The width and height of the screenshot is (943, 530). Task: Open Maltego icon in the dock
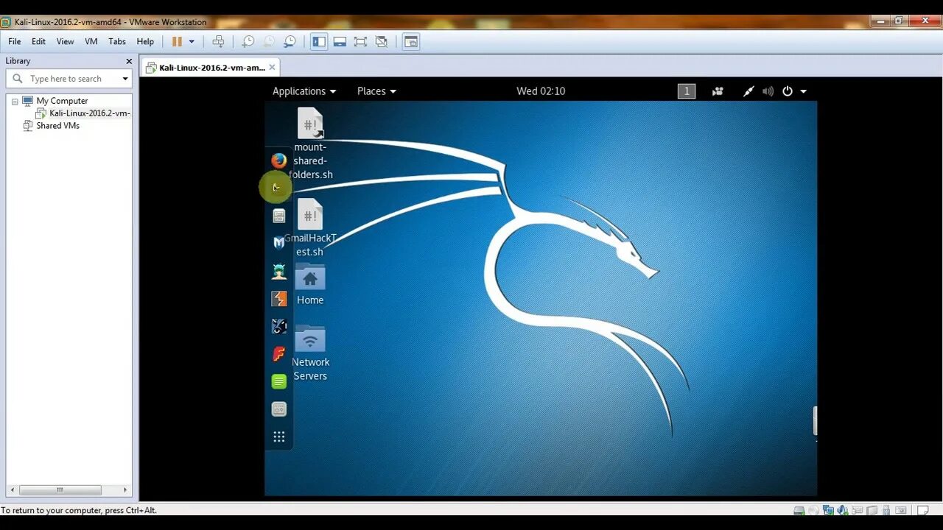click(x=278, y=326)
